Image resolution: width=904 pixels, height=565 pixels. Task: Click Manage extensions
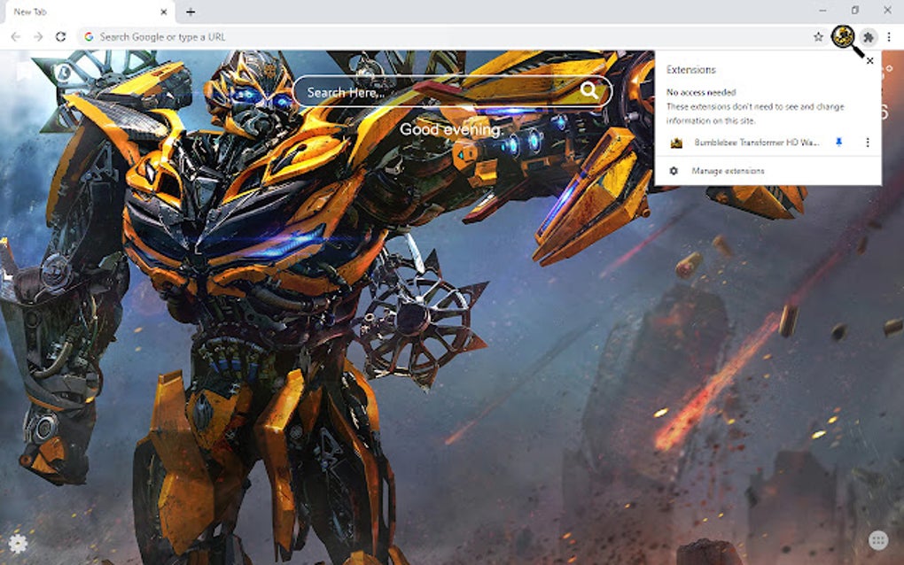tap(729, 170)
